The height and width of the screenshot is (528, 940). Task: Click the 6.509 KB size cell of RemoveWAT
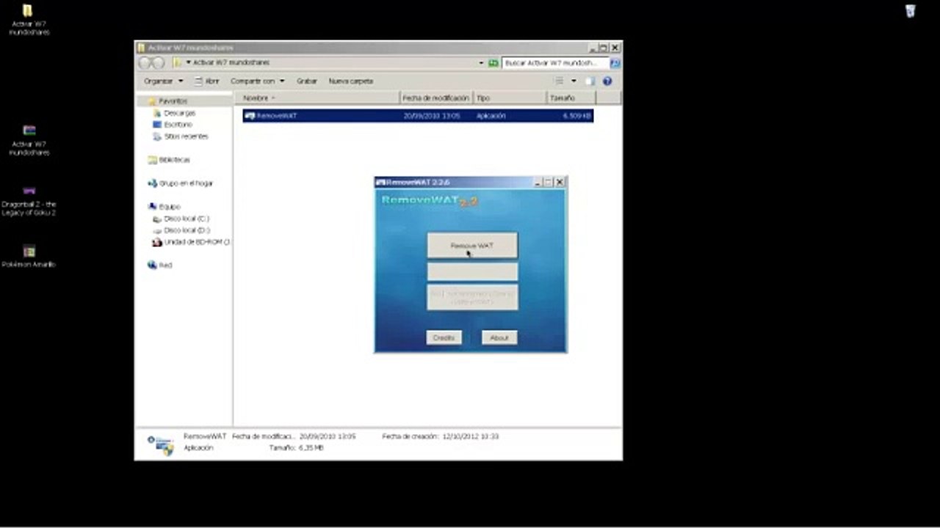[577, 116]
